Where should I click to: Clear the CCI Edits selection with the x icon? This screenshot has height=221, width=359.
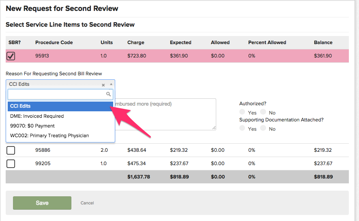(103, 85)
